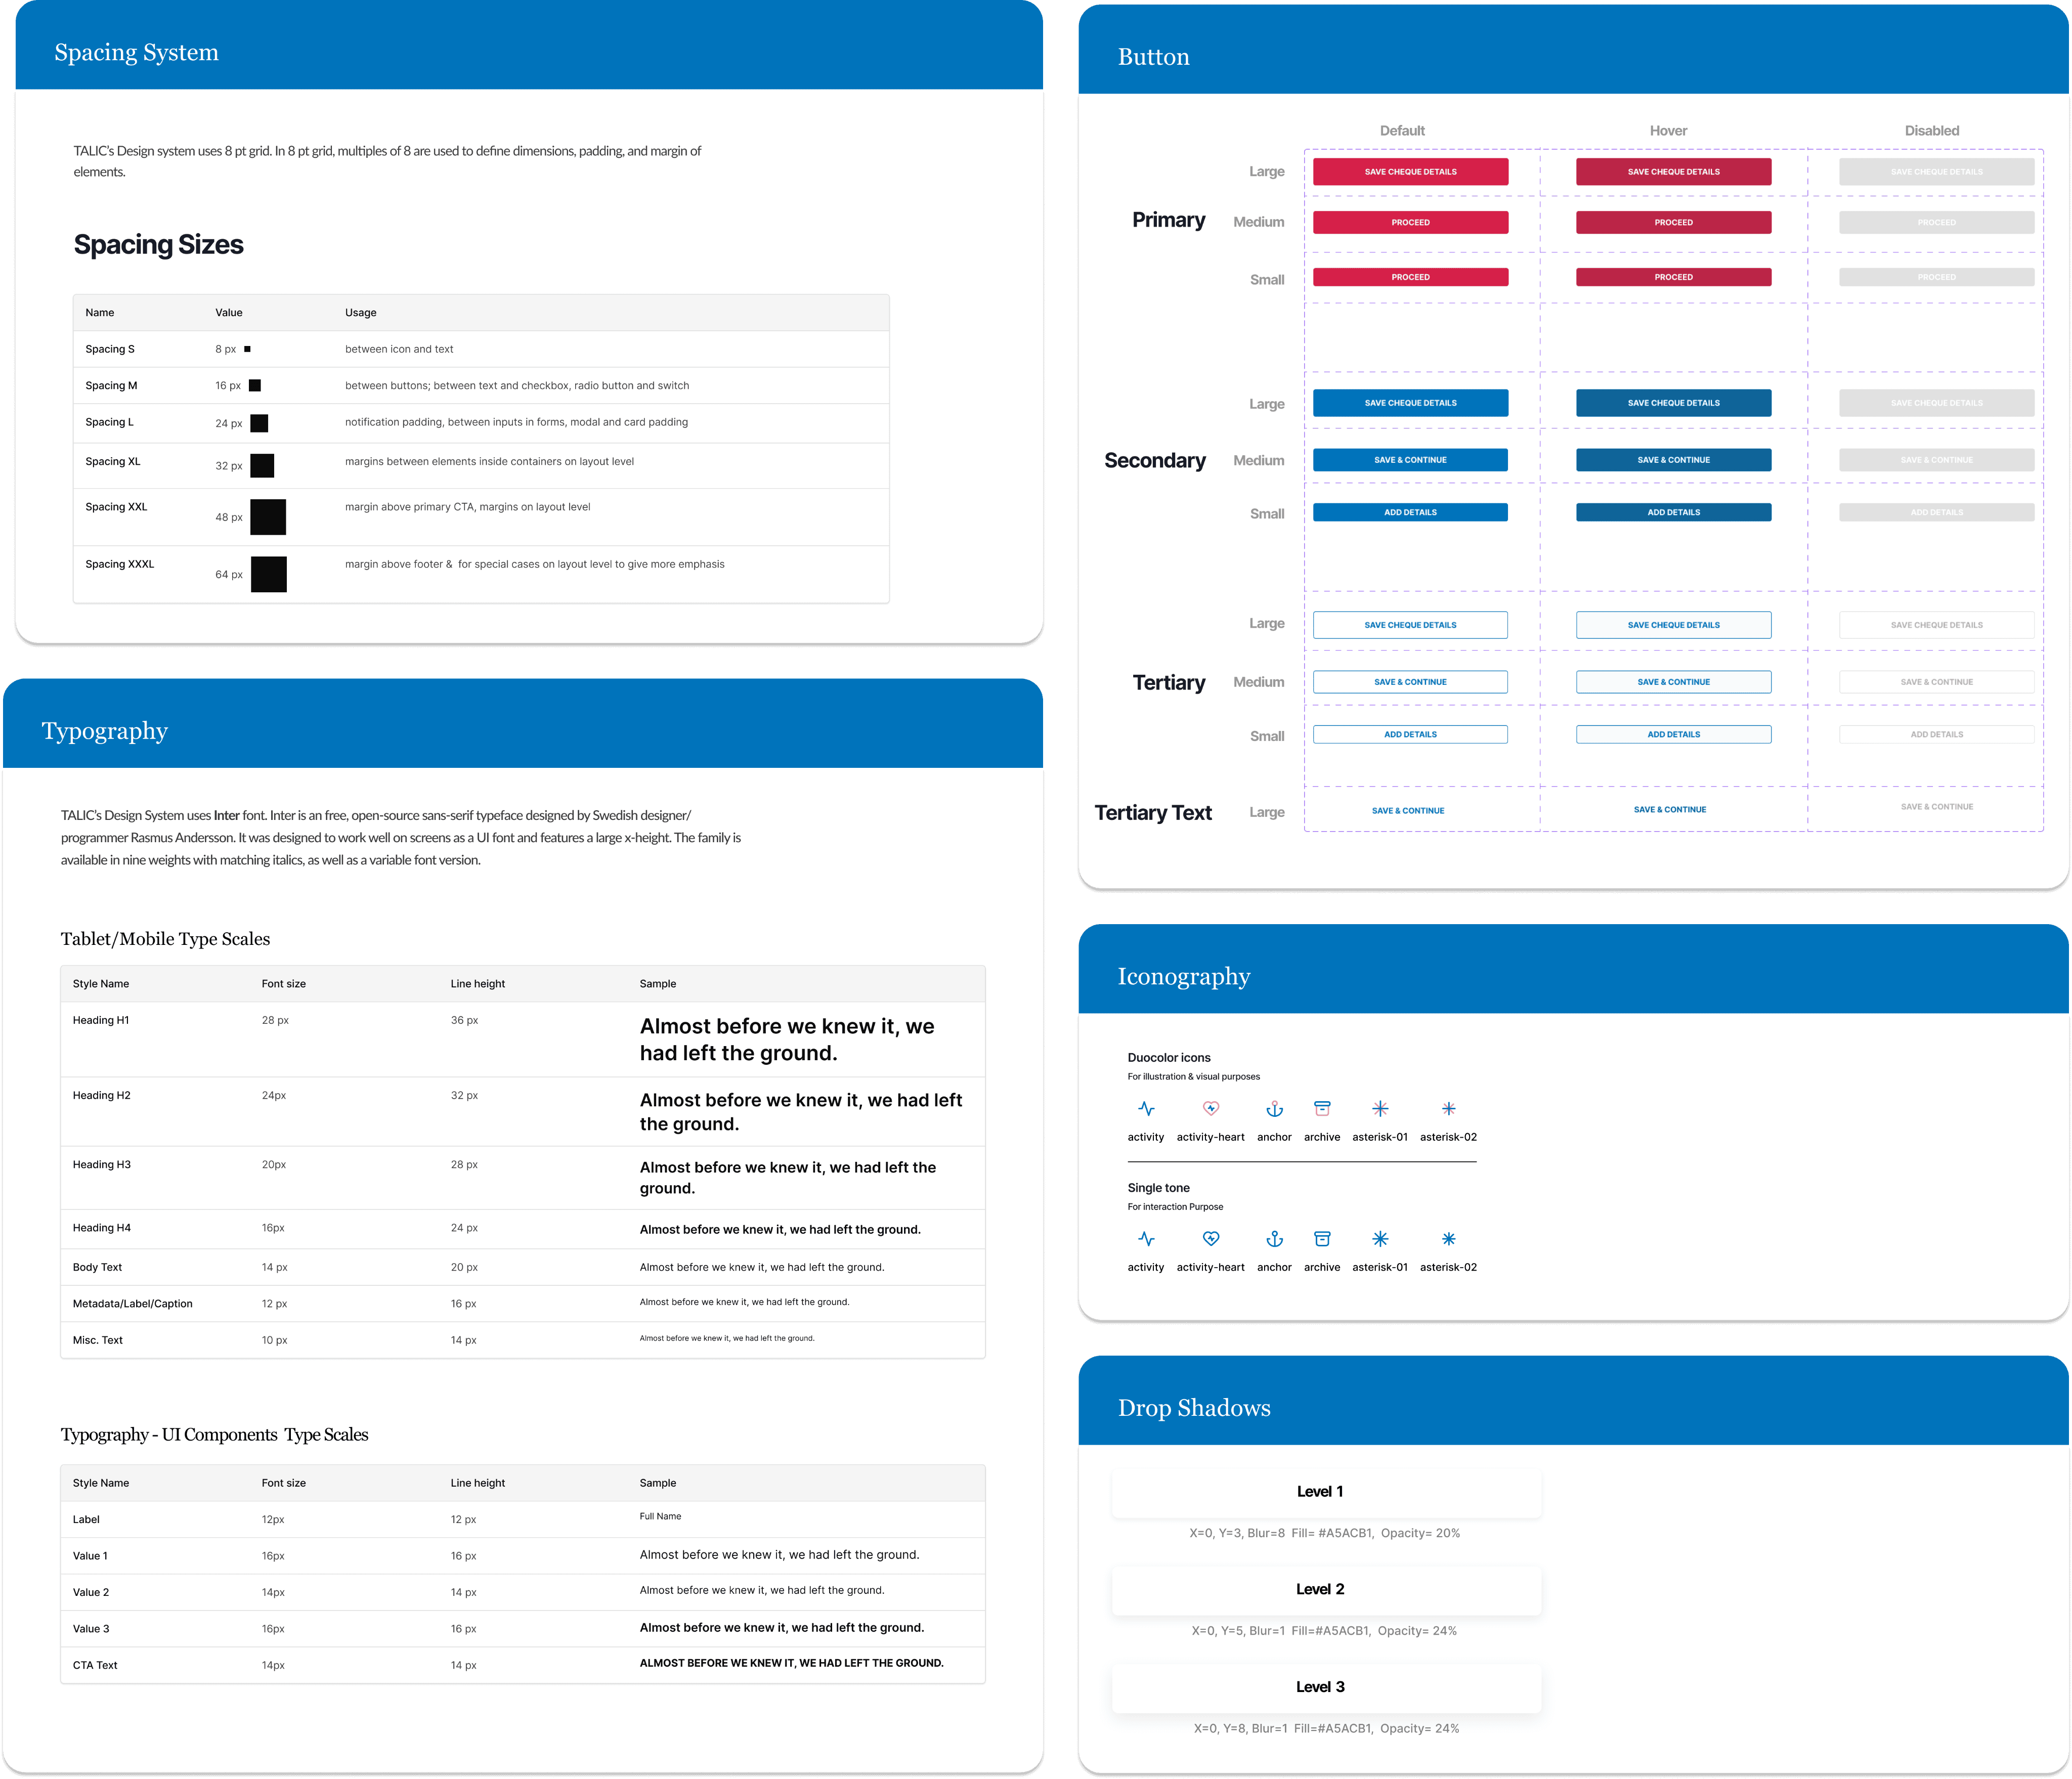This screenshot has width=2072, height=1779.
Task: Select the duocolor anchor icon
Action: pyautogui.click(x=1274, y=1108)
